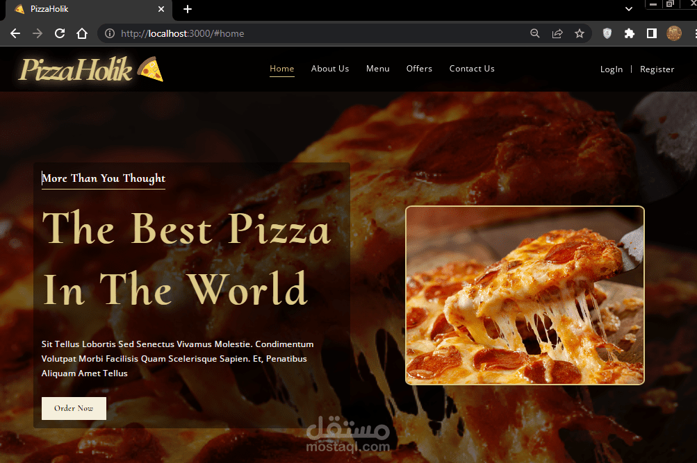
Task: Click the PizzaHolik pizza slice logo
Action: 150,68
